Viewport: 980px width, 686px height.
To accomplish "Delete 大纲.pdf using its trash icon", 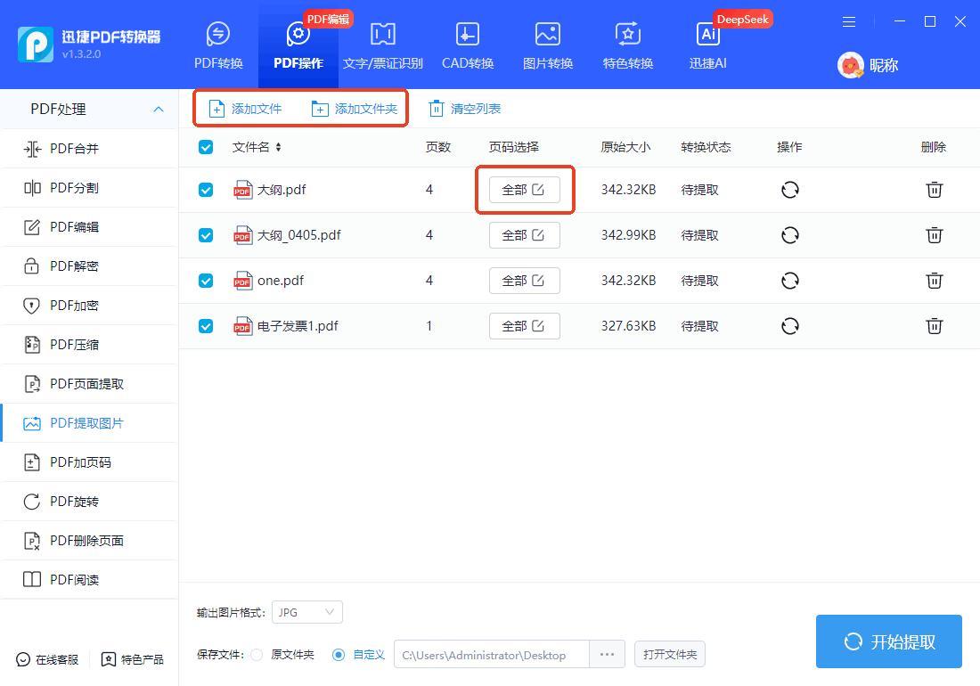I will 934,190.
